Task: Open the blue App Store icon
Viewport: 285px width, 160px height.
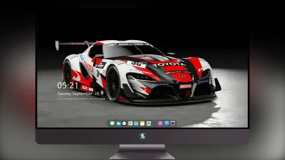Action: click(x=167, y=123)
